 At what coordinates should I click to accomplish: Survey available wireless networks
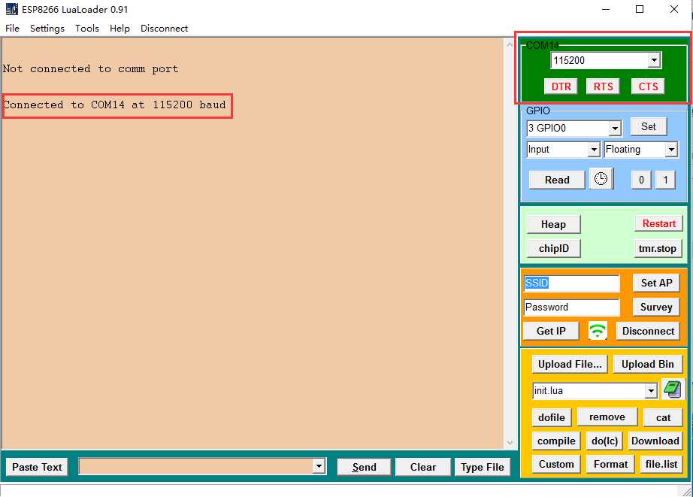point(655,307)
